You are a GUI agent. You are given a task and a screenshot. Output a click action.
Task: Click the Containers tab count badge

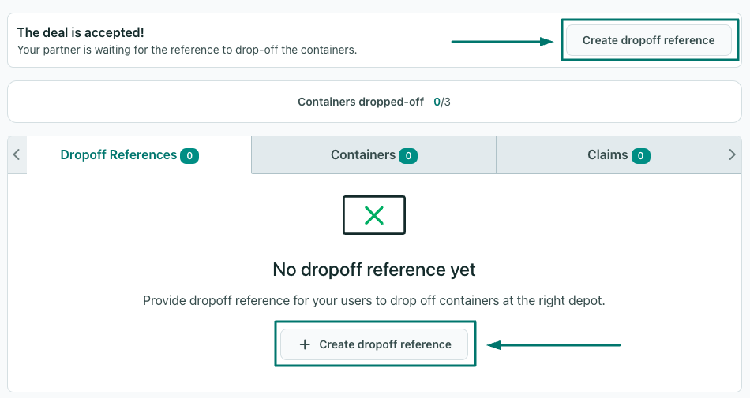point(408,155)
